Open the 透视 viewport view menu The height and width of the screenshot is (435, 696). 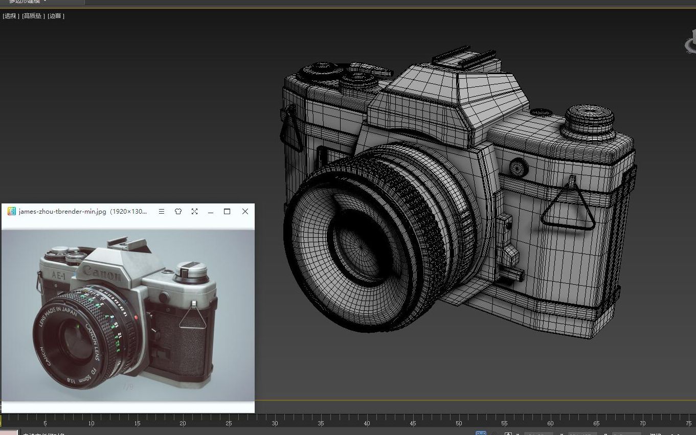coord(9,16)
